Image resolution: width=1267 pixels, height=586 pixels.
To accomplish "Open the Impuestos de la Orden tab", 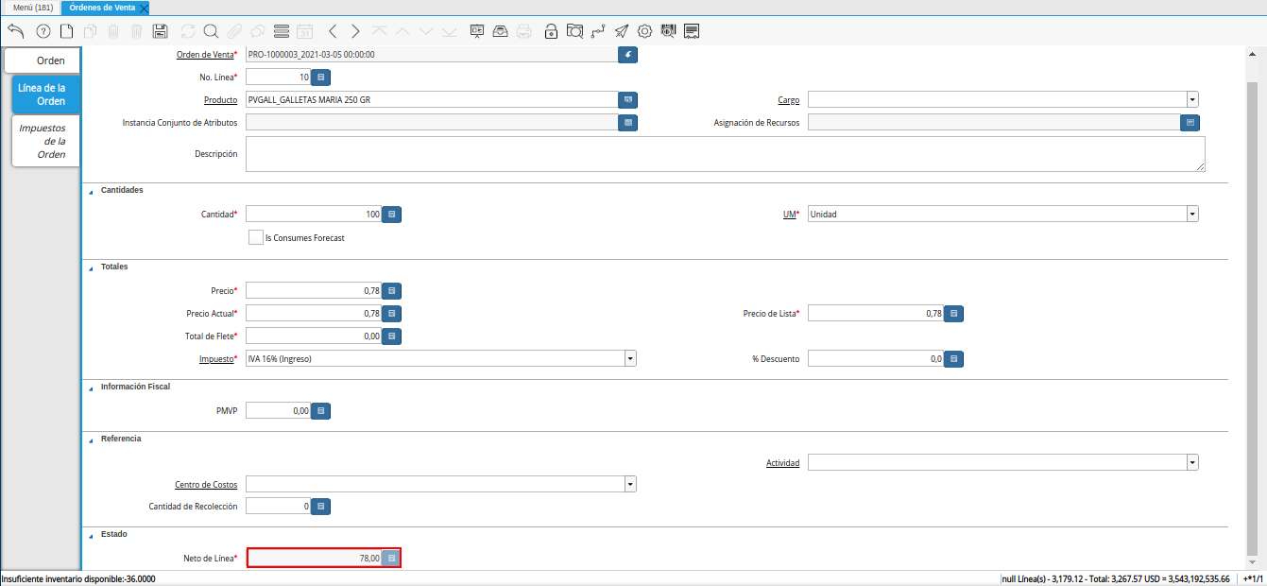I will (x=45, y=141).
